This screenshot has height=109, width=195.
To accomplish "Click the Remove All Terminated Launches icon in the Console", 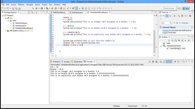I will pos(156,61).
